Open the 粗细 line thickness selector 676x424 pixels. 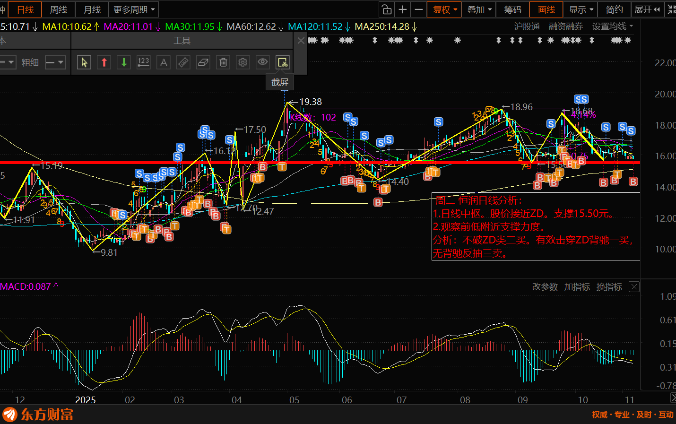click(55, 62)
